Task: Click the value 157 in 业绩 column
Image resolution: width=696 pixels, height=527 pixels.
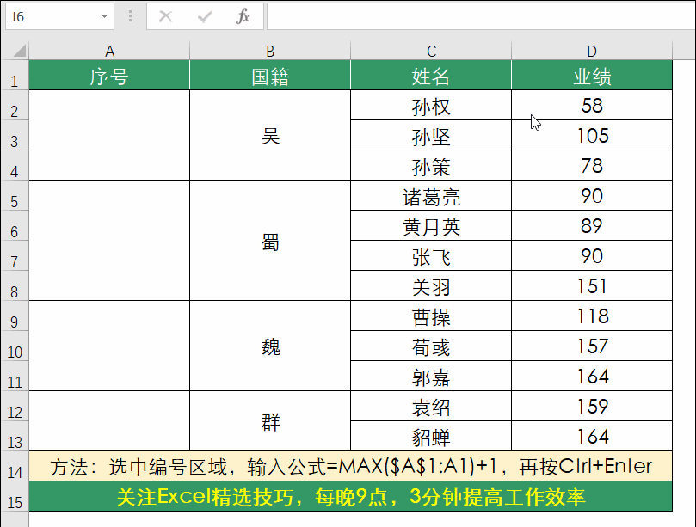Action: 592,346
